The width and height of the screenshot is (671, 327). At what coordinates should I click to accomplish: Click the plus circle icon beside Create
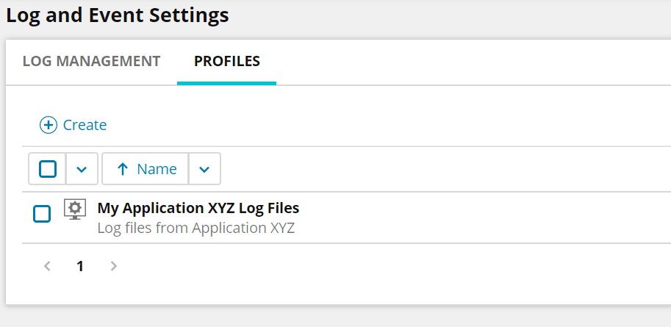pyautogui.click(x=48, y=125)
